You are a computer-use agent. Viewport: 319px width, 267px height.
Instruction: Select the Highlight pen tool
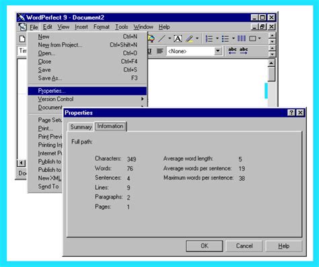coord(190,38)
